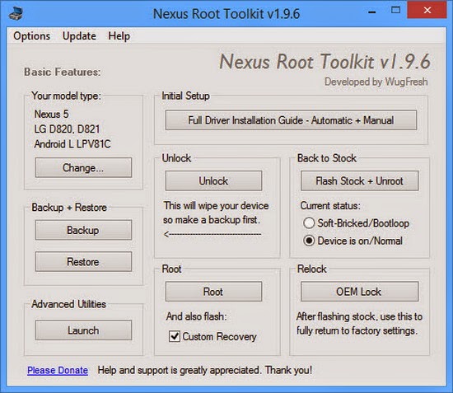The image size is (453, 393).
Task: Click the Restore button
Action: (83, 262)
